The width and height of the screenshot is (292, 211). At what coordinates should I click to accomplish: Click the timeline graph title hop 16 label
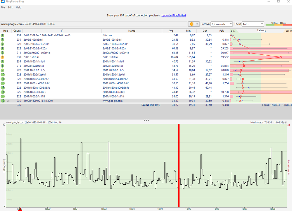(34, 122)
